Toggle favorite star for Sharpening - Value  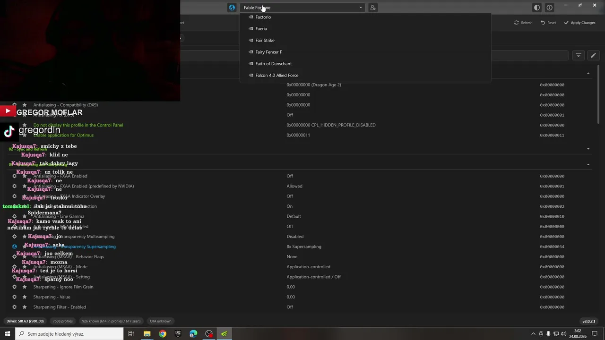click(25, 297)
